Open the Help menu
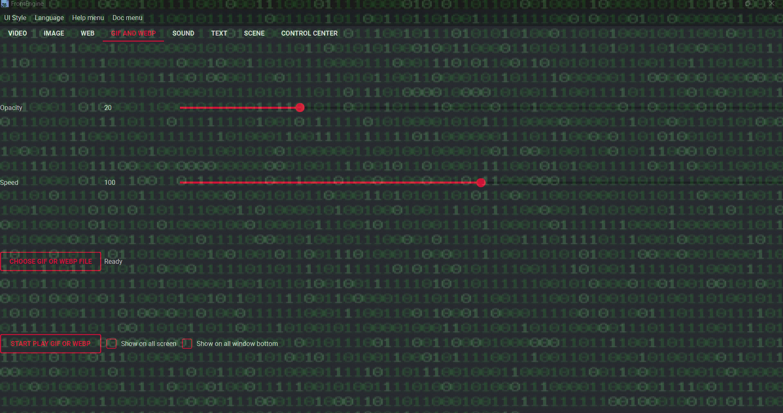The image size is (783, 413). (x=88, y=18)
